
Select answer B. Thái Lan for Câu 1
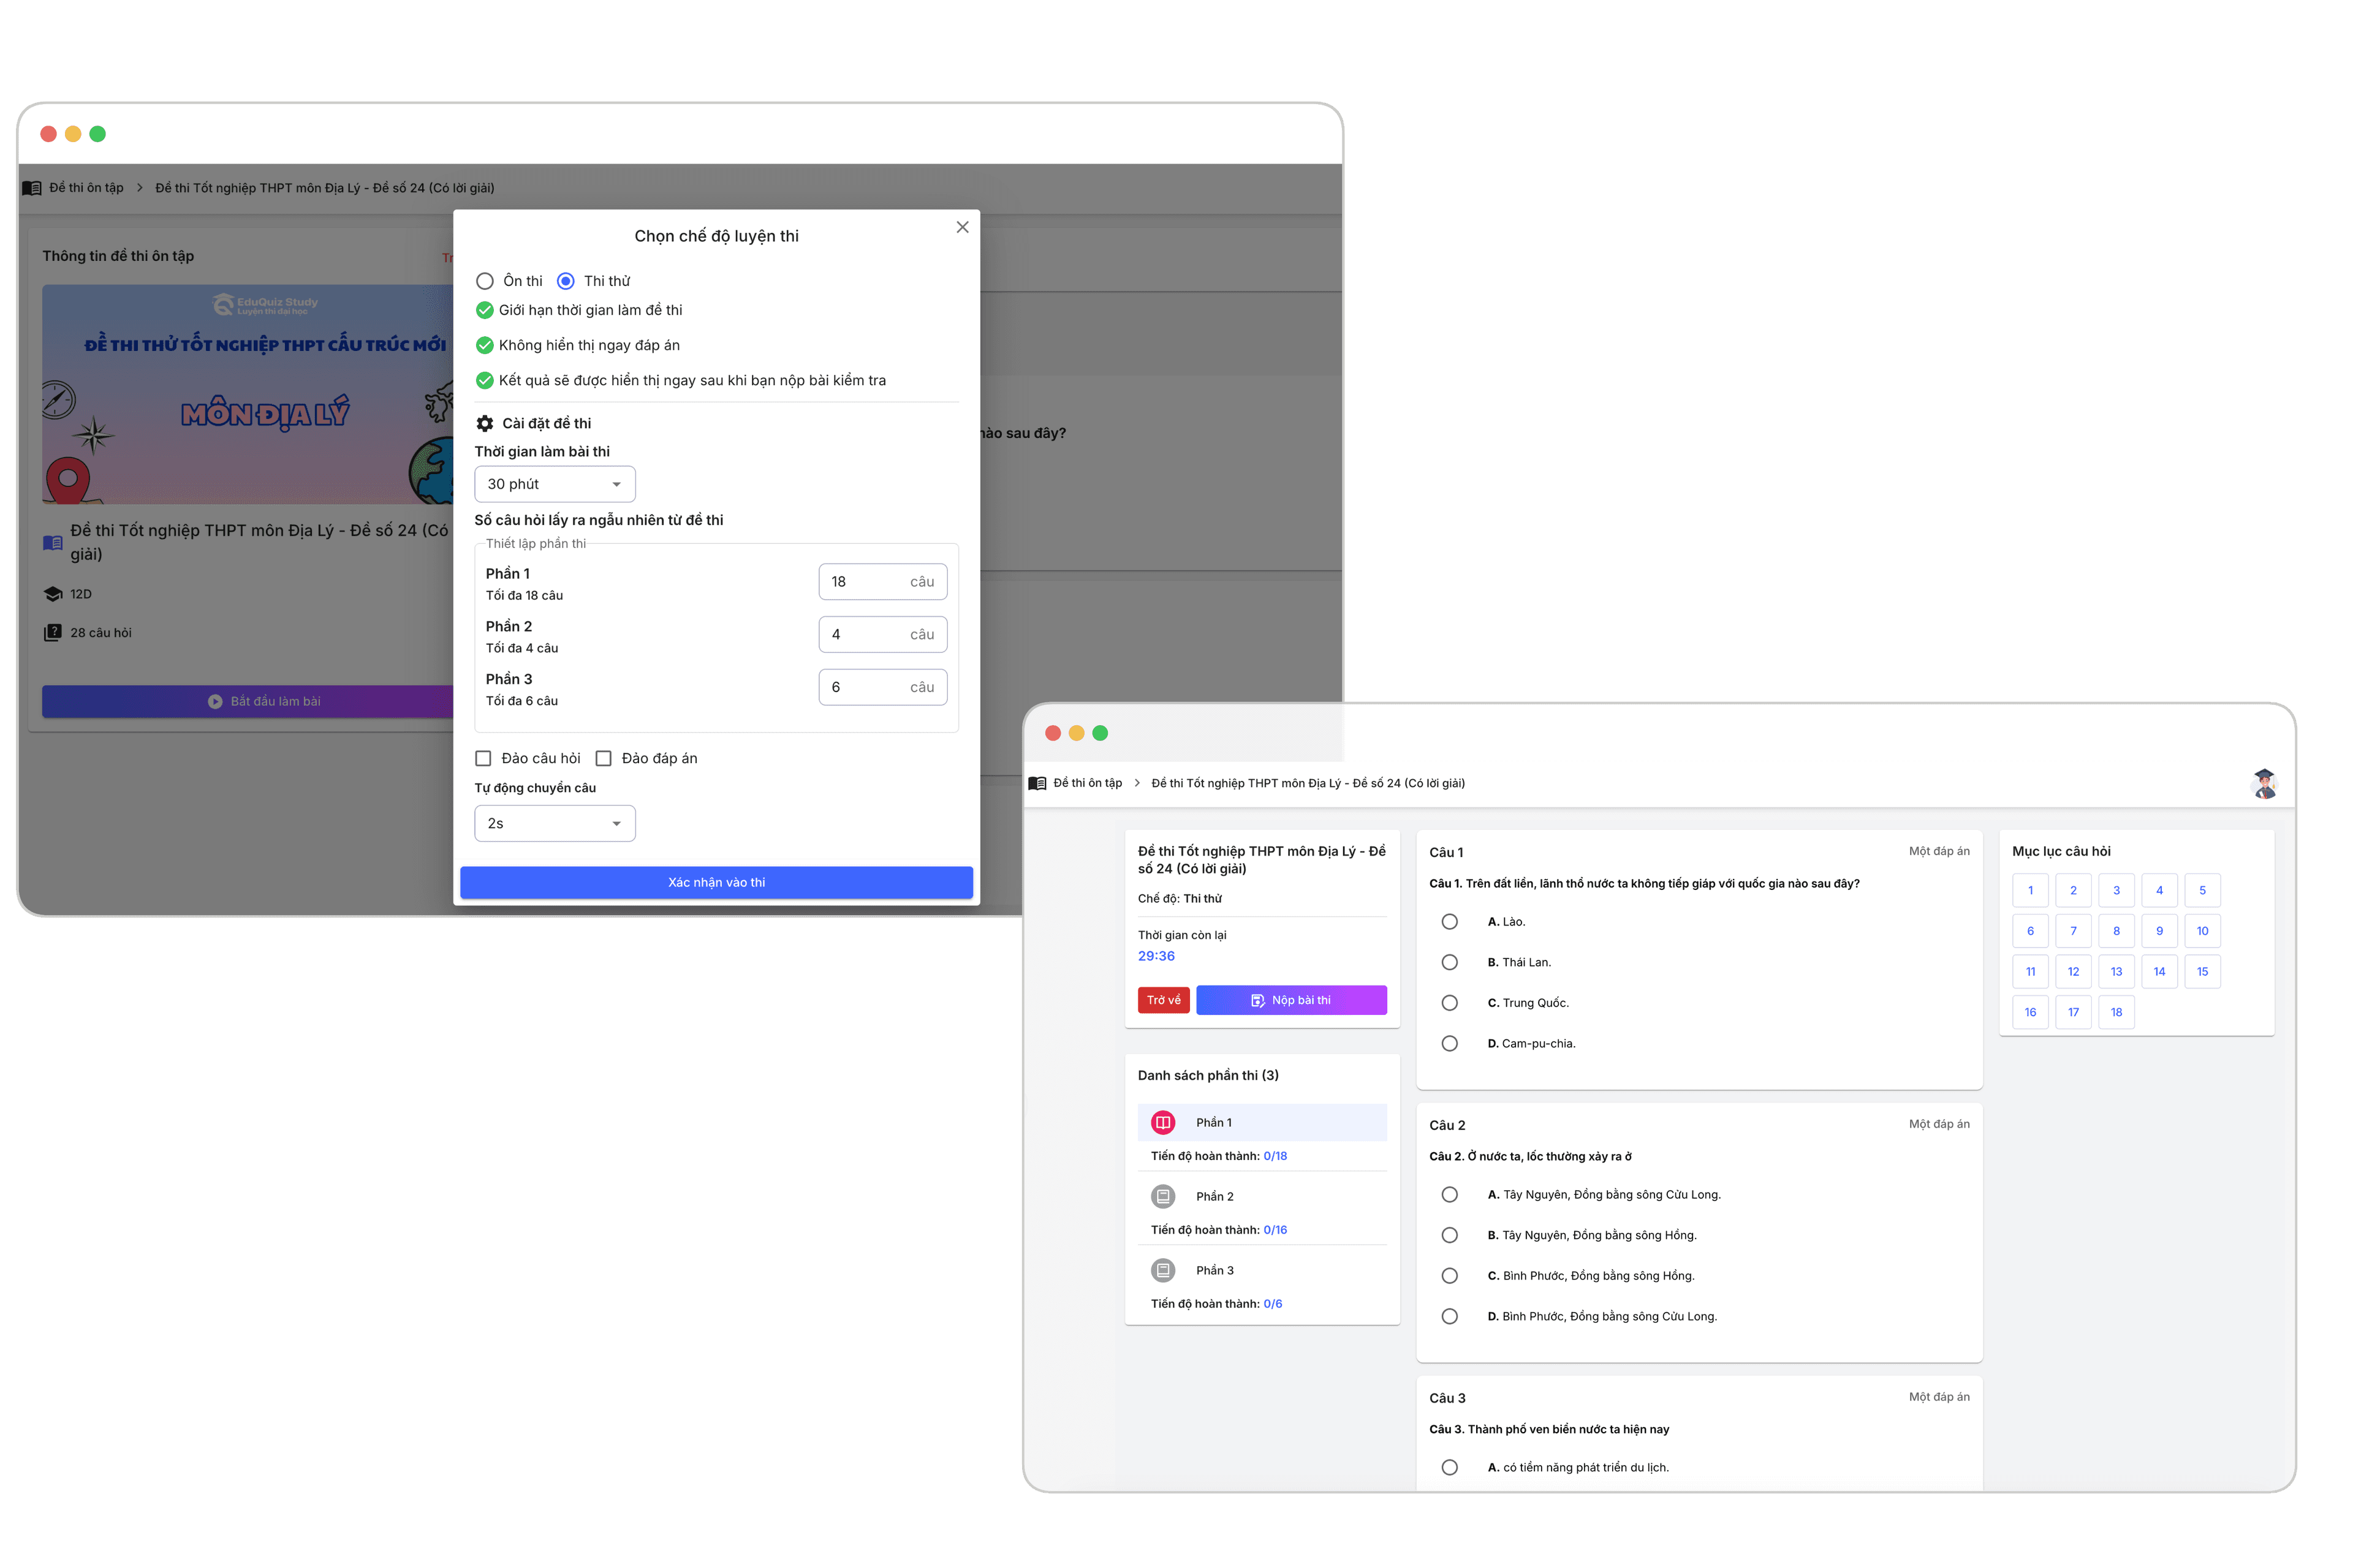point(1450,962)
